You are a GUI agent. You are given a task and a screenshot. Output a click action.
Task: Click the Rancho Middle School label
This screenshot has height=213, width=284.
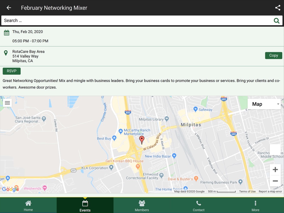[x=270, y=155]
